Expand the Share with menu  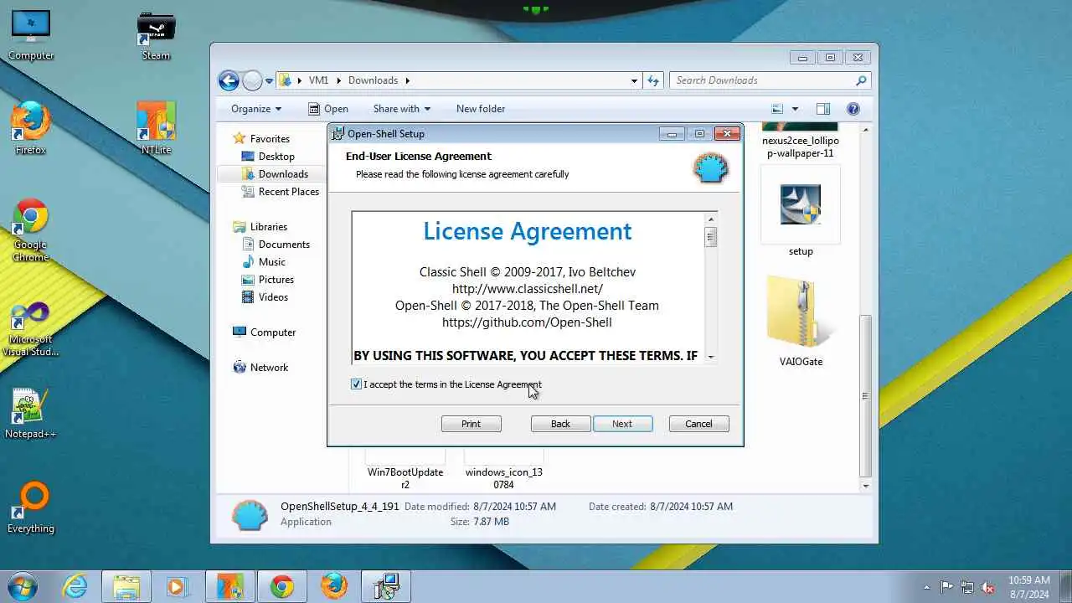tap(402, 109)
